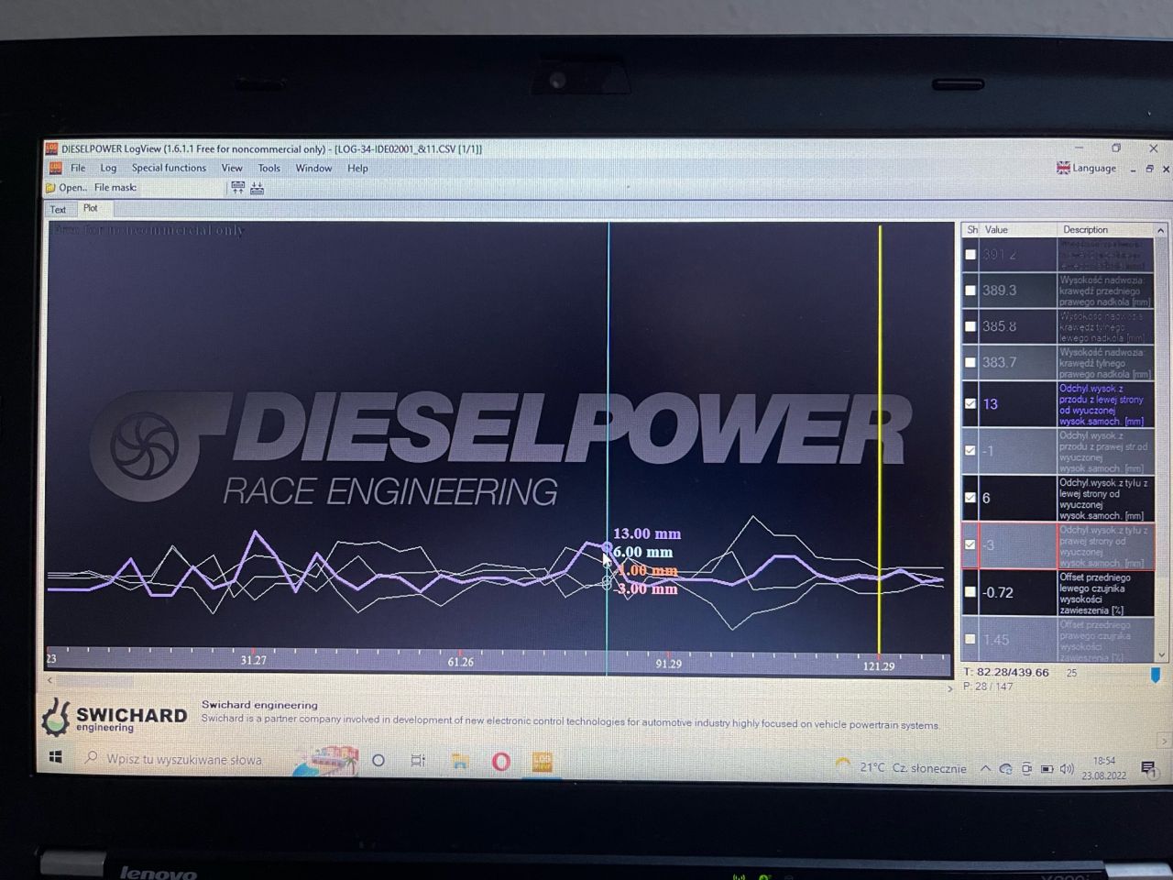Open the notification center icon
Image resolution: width=1173 pixels, height=880 pixels.
tap(1148, 768)
